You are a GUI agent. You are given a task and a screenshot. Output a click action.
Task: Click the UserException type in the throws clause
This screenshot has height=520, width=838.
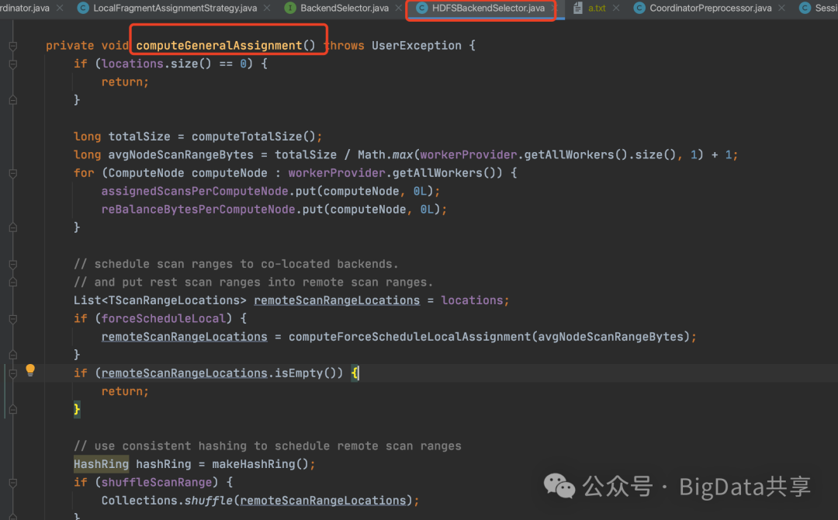(x=417, y=46)
